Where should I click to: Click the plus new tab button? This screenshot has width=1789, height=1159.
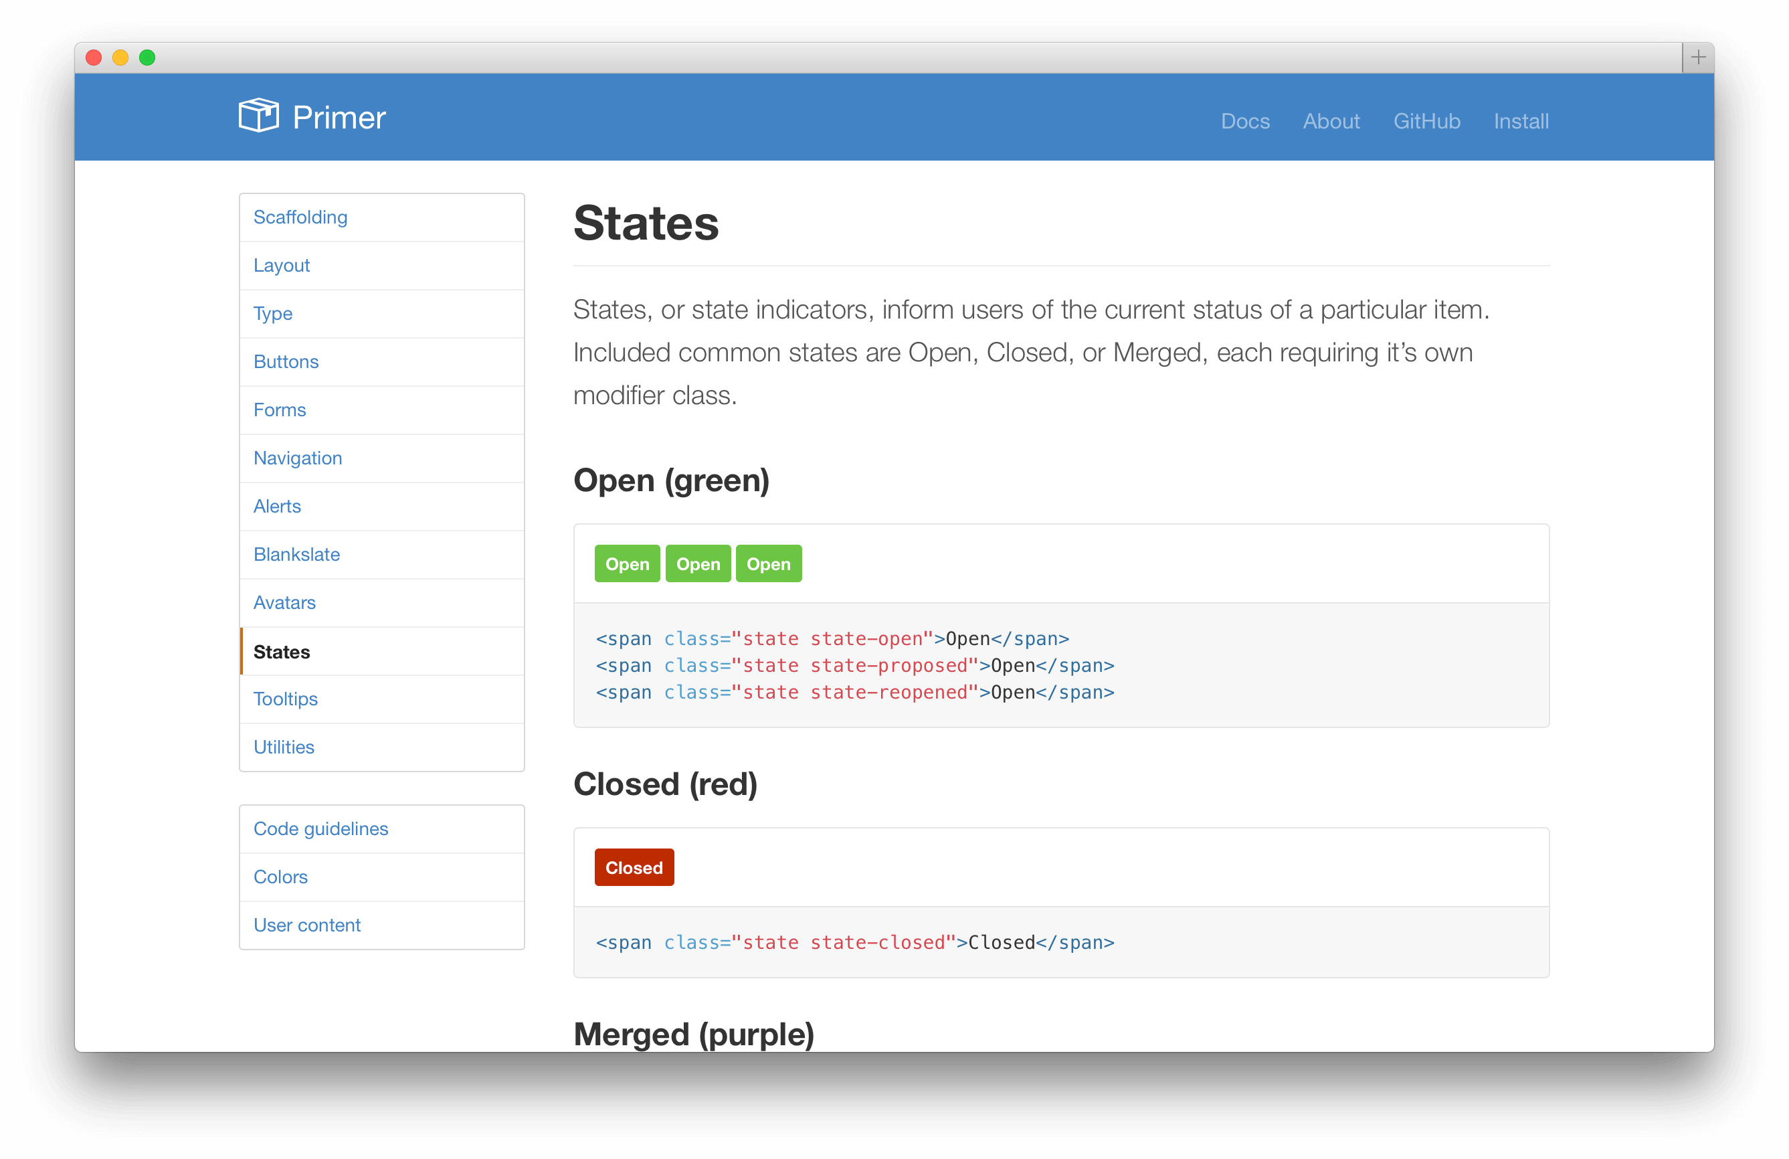[x=1697, y=57]
